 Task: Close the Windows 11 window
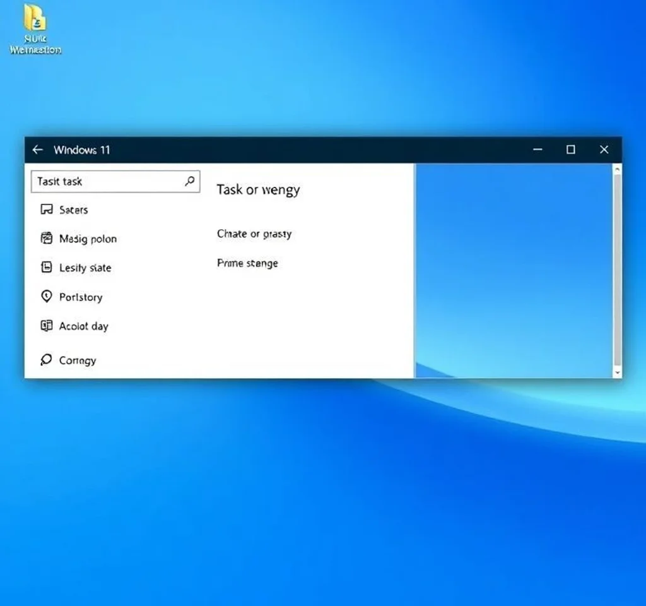click(x=604, y=150)
